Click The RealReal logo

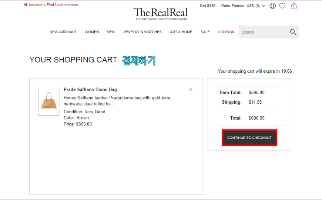[161, 14]
